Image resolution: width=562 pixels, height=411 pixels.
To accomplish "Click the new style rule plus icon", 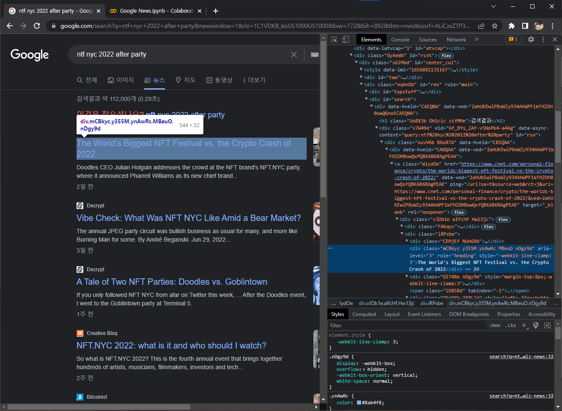I will click(524, 325).
